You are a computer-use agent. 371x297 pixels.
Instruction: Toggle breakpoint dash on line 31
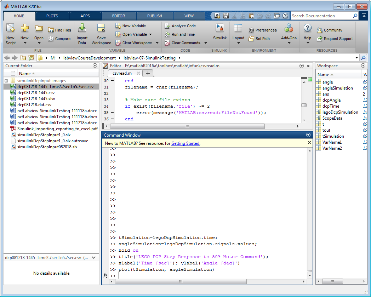coord(112,87)
